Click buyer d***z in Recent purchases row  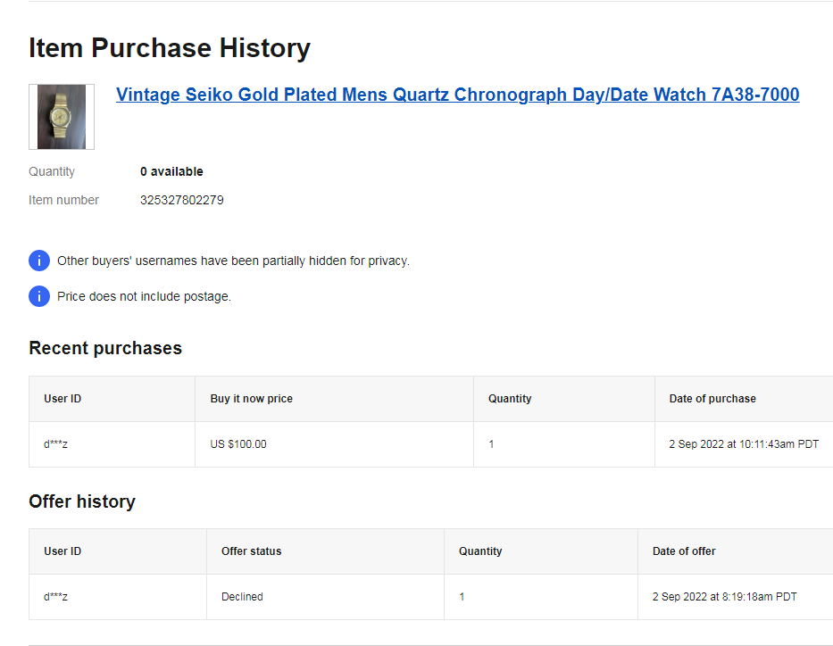(x=55, y=444)
